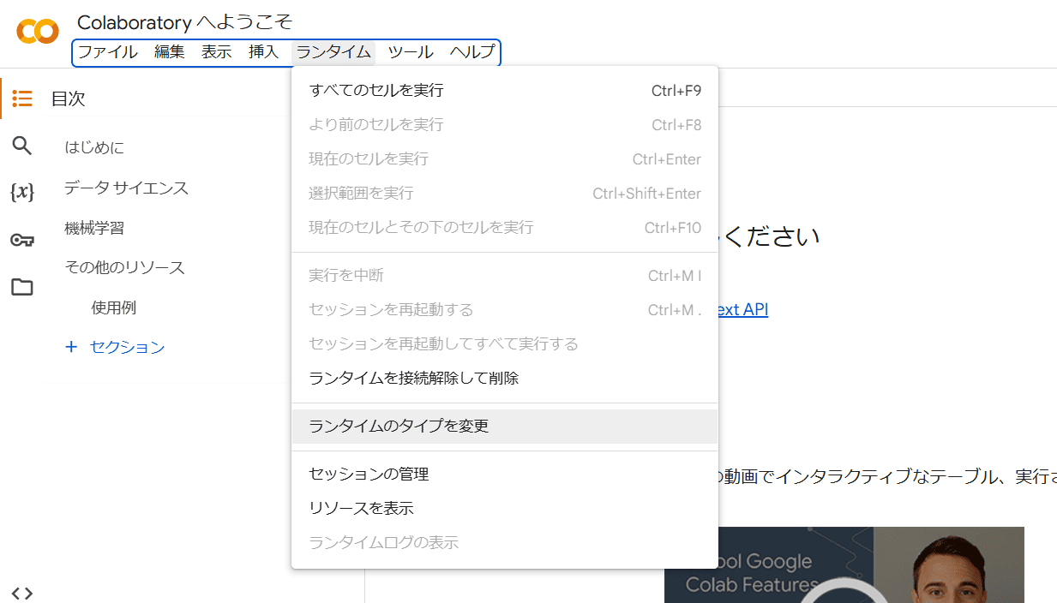
Task: Open the ツール menu
Action: [x=410, y=51]
